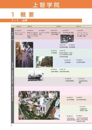The image size is (92, 130).
Task: Open the red brick building photo
Action: point(44,62)
